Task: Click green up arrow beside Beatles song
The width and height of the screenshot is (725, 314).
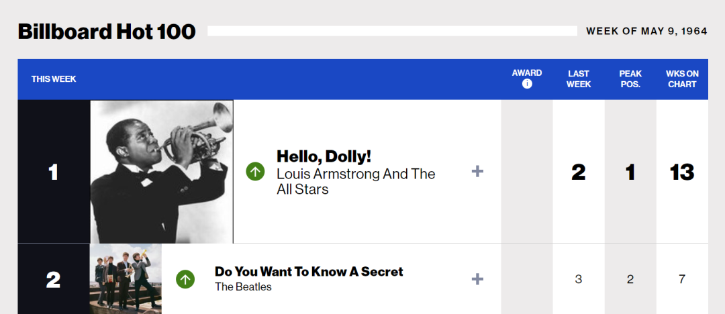Action: pos(185,278)
